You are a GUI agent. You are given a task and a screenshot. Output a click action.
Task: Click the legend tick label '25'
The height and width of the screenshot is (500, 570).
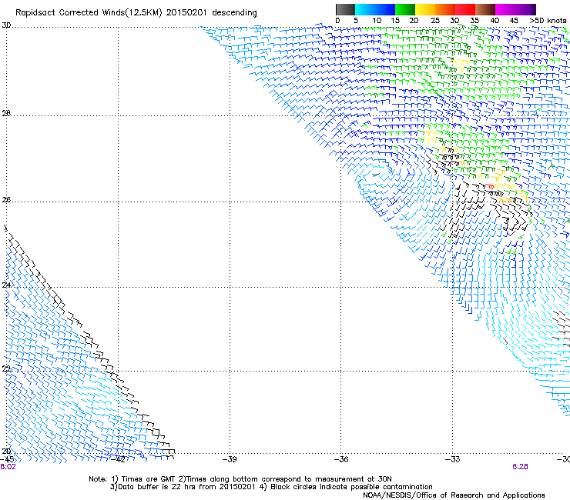click(x=434, y=21)
